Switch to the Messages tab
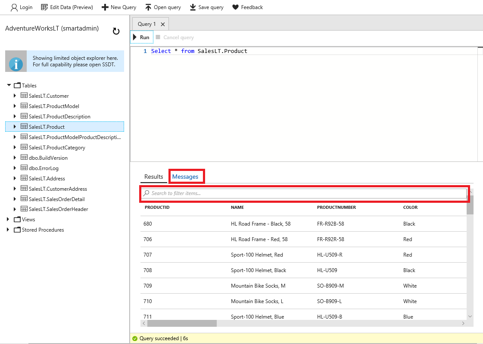The height and width of the screenshot is (344, 483). [x=185, y=177]
